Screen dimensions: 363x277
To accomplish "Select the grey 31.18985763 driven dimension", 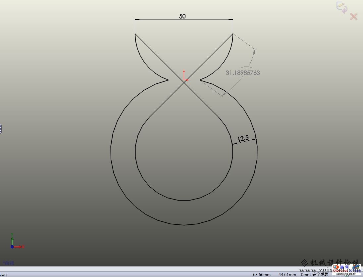I will point(243,73).
